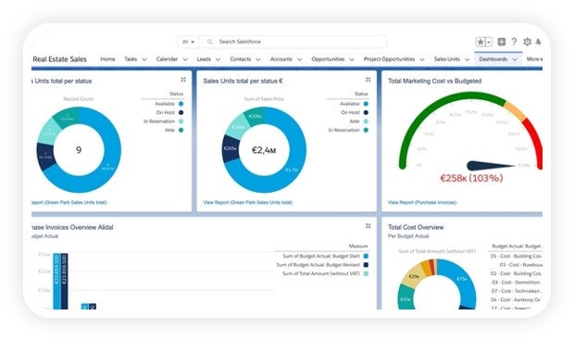Open the notifications bell
The width and height of the screenshot is (574, 341).
pyautogui.click(x=538, y=42)
